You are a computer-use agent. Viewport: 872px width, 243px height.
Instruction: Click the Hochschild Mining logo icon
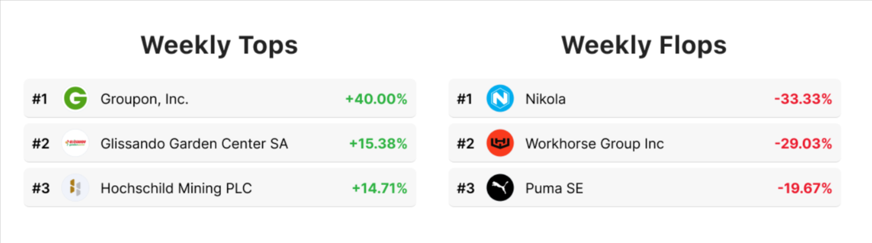coord(75,188)
